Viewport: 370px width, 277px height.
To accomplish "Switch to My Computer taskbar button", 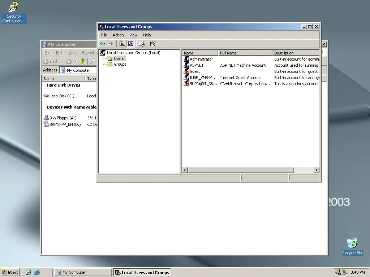I will pyautogui.click(x=83, y=272).
